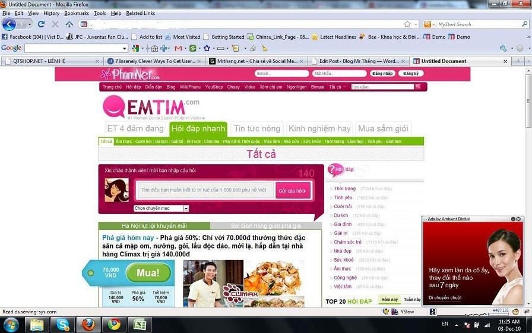
Task: Click the Gửi câu hỏi button
Action: [x=293, y=191]
